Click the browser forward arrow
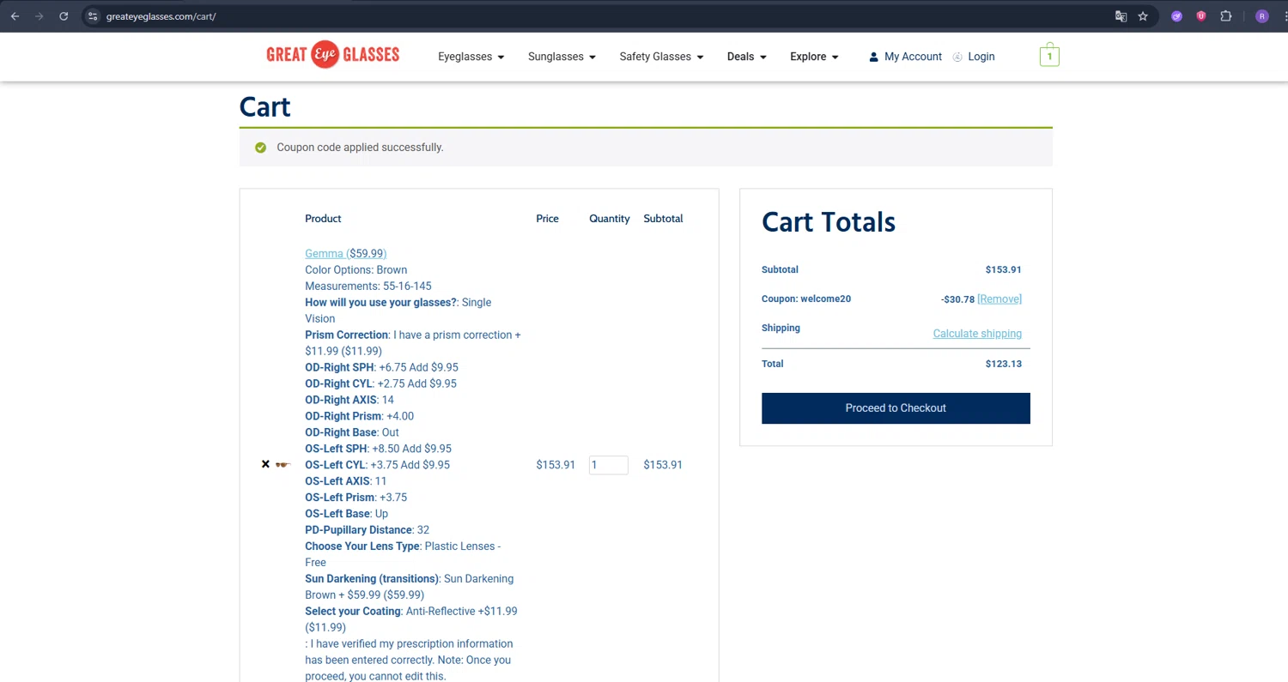Image resolution: width=1288 pixels, height=682 pixels. (x=39, y=16)
